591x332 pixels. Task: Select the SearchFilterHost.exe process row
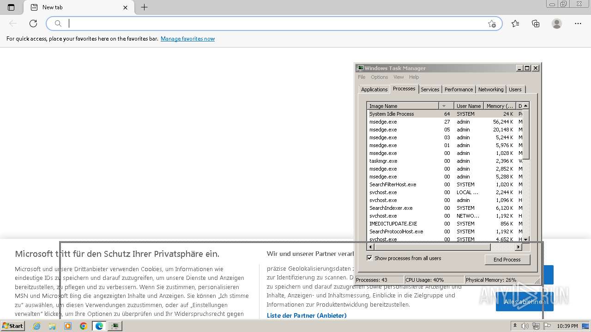pyautogui.click(x=445, y=184)
